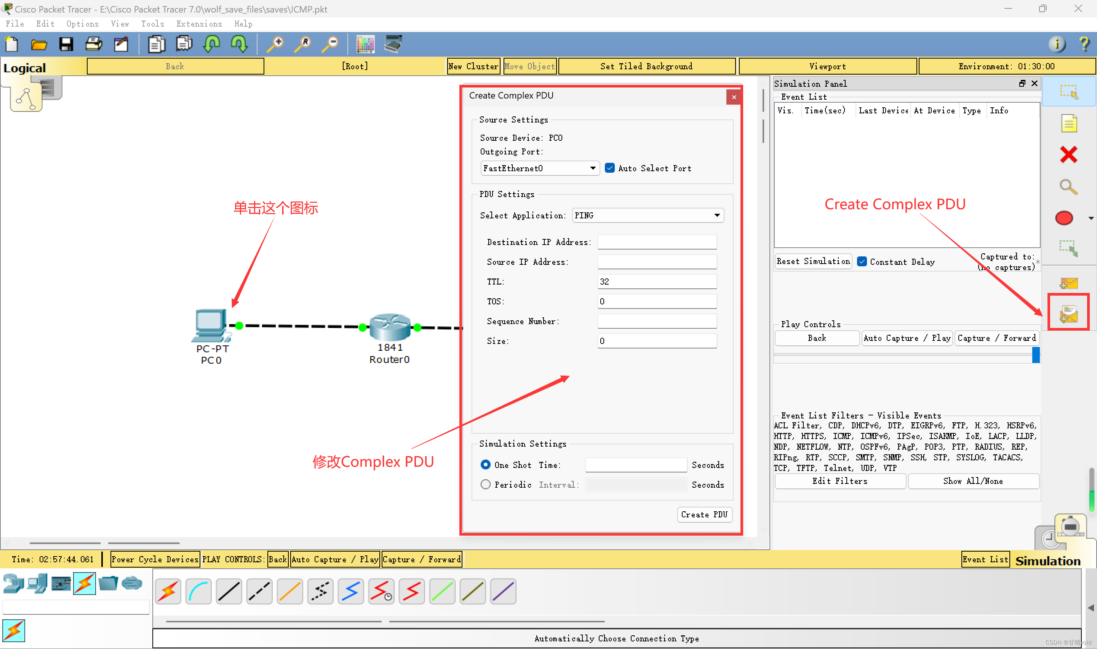The height and width of the screenshot is (649, 1097).
Task: Click the Add Simple PDU envelope
Action: 1068,283
